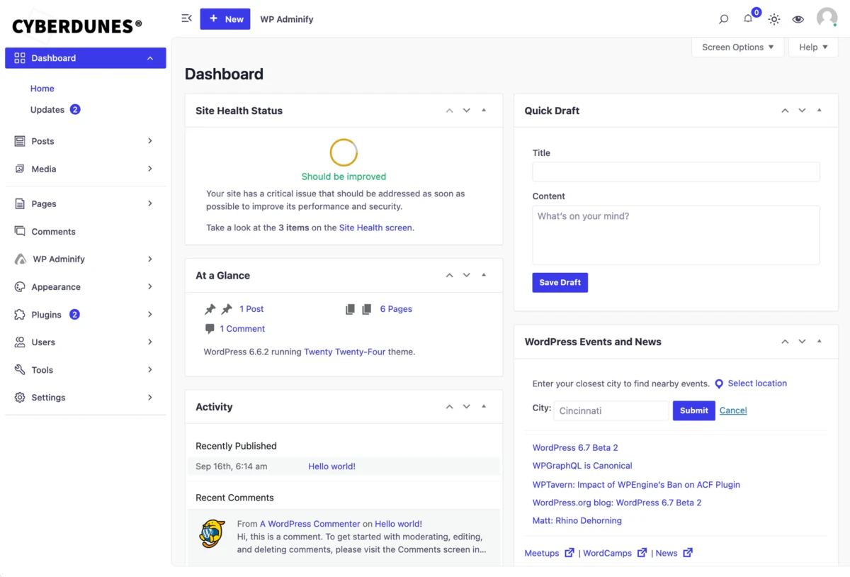Open the notifications bell icon
This screenshot has height=577, width=850.
[x=748, y=18]
